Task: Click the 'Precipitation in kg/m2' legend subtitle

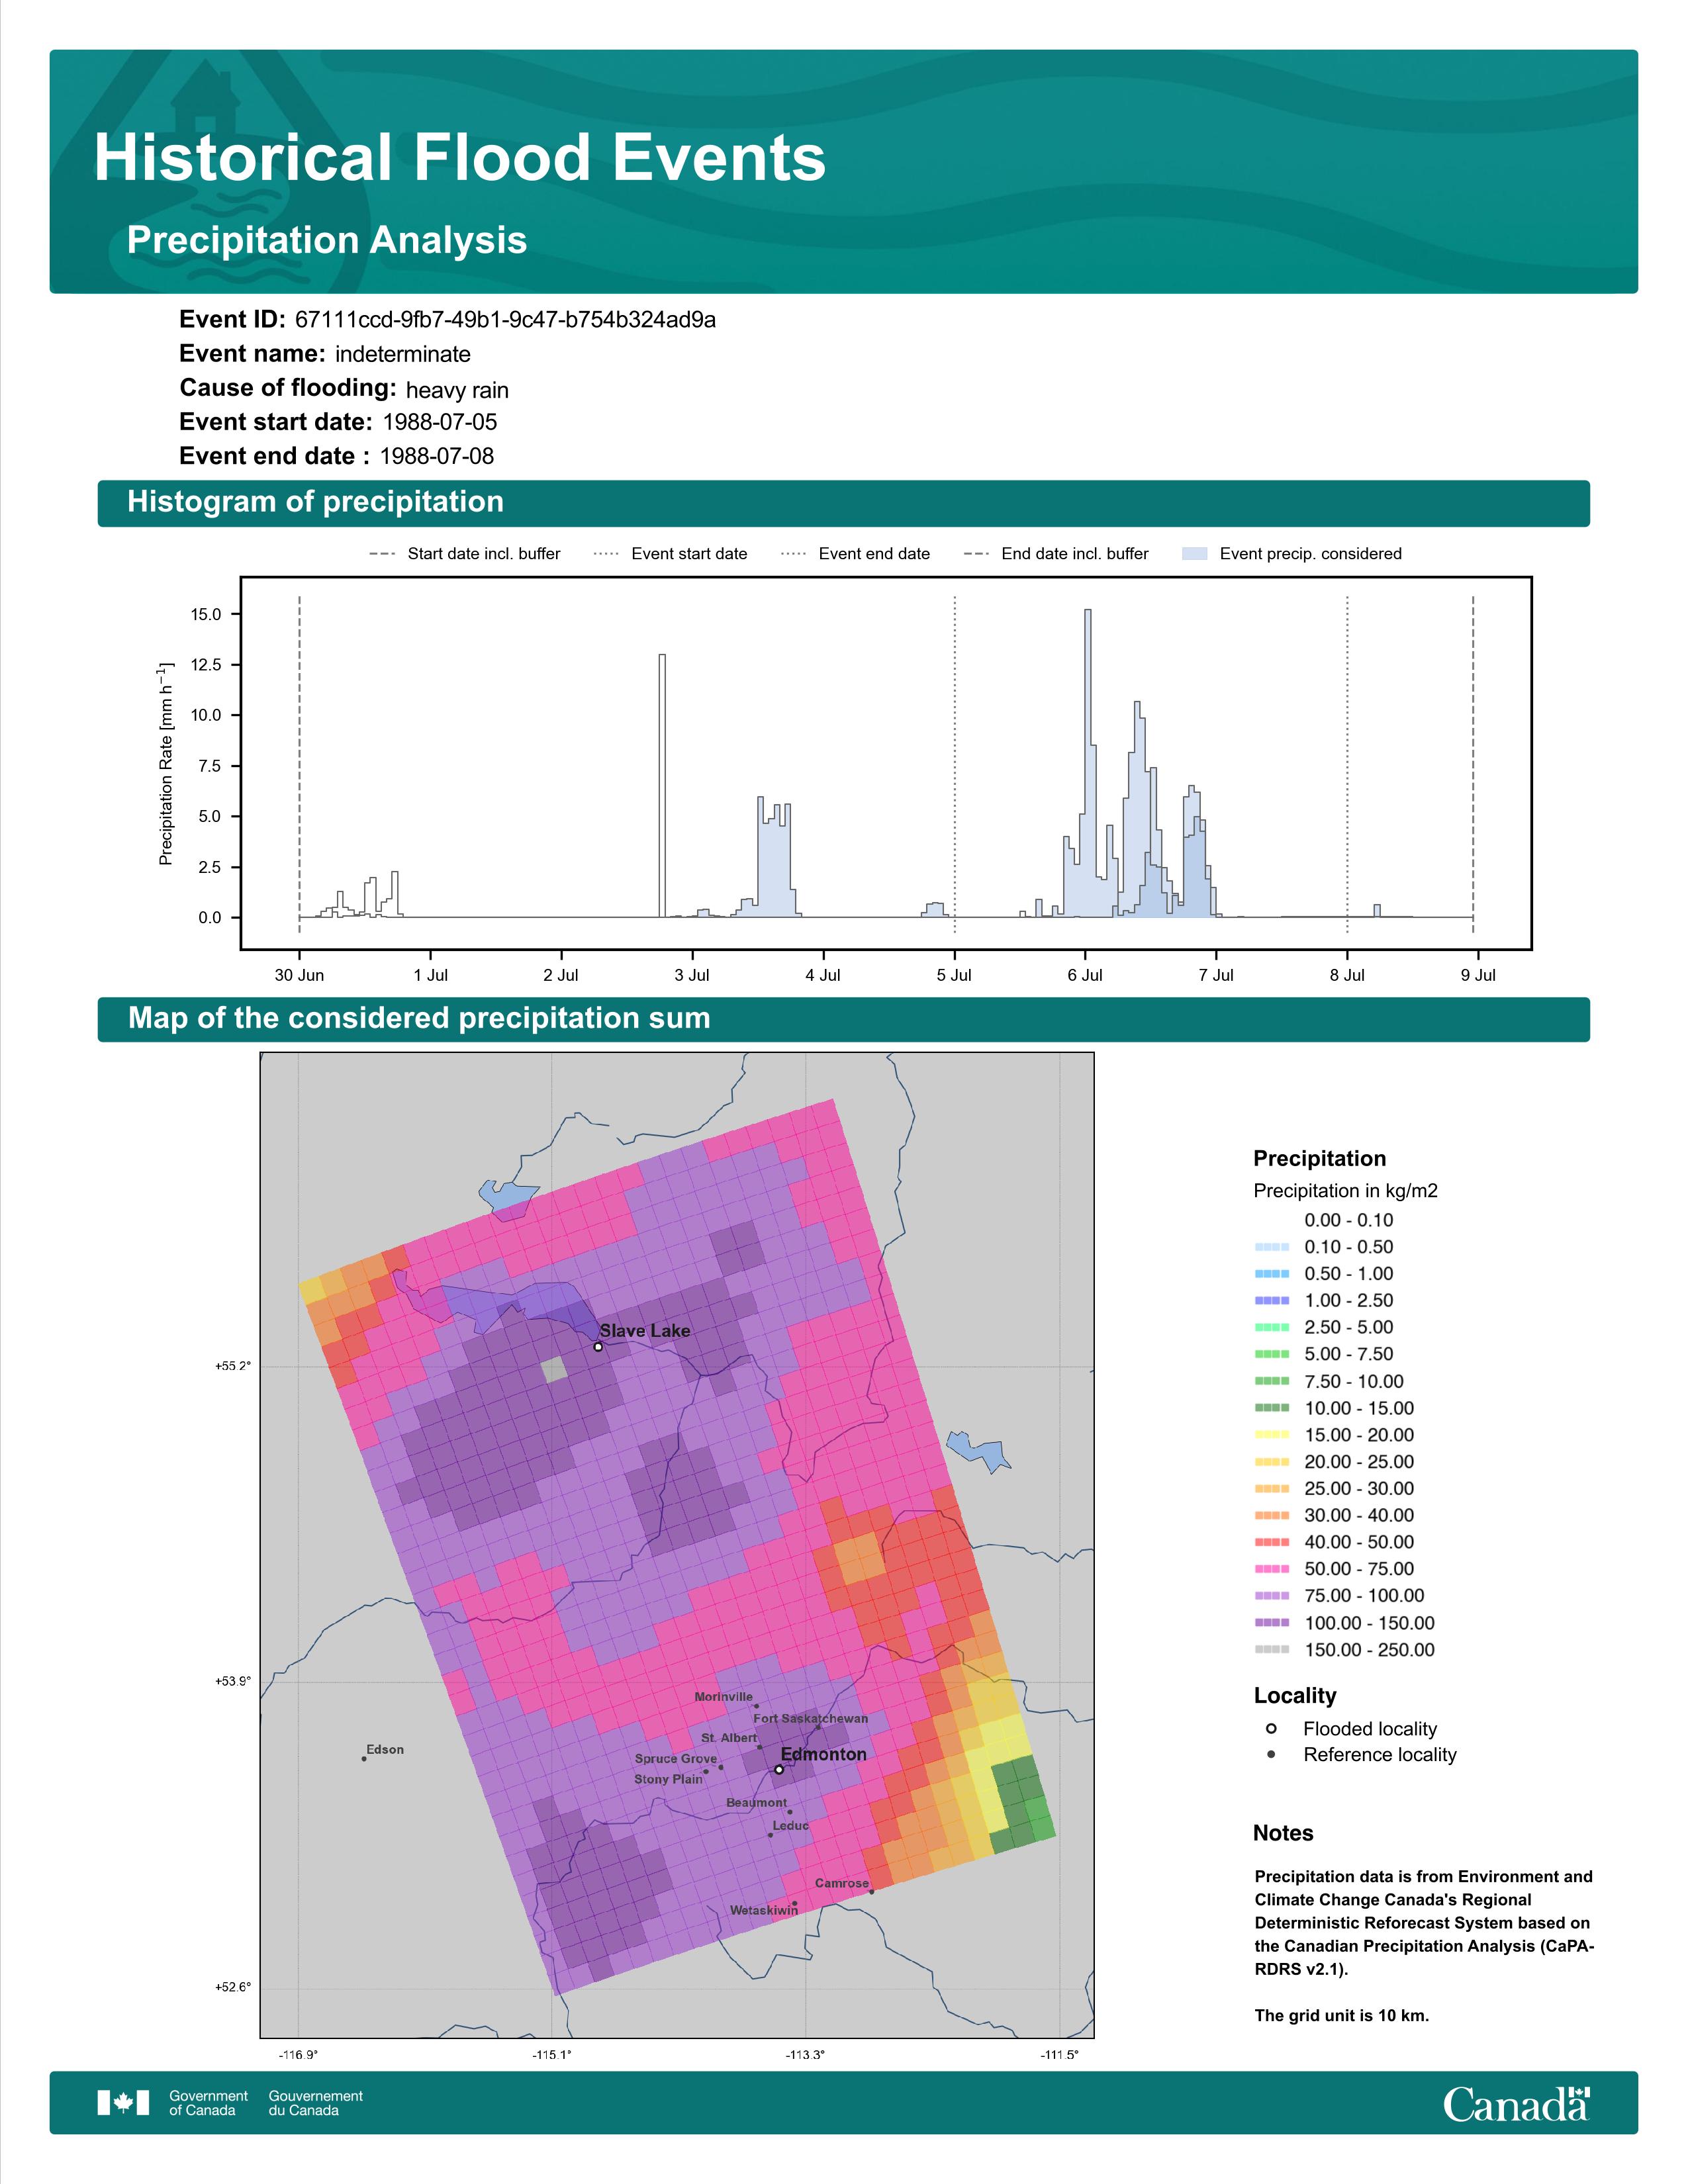Action: click(x=1346, y=1191)
